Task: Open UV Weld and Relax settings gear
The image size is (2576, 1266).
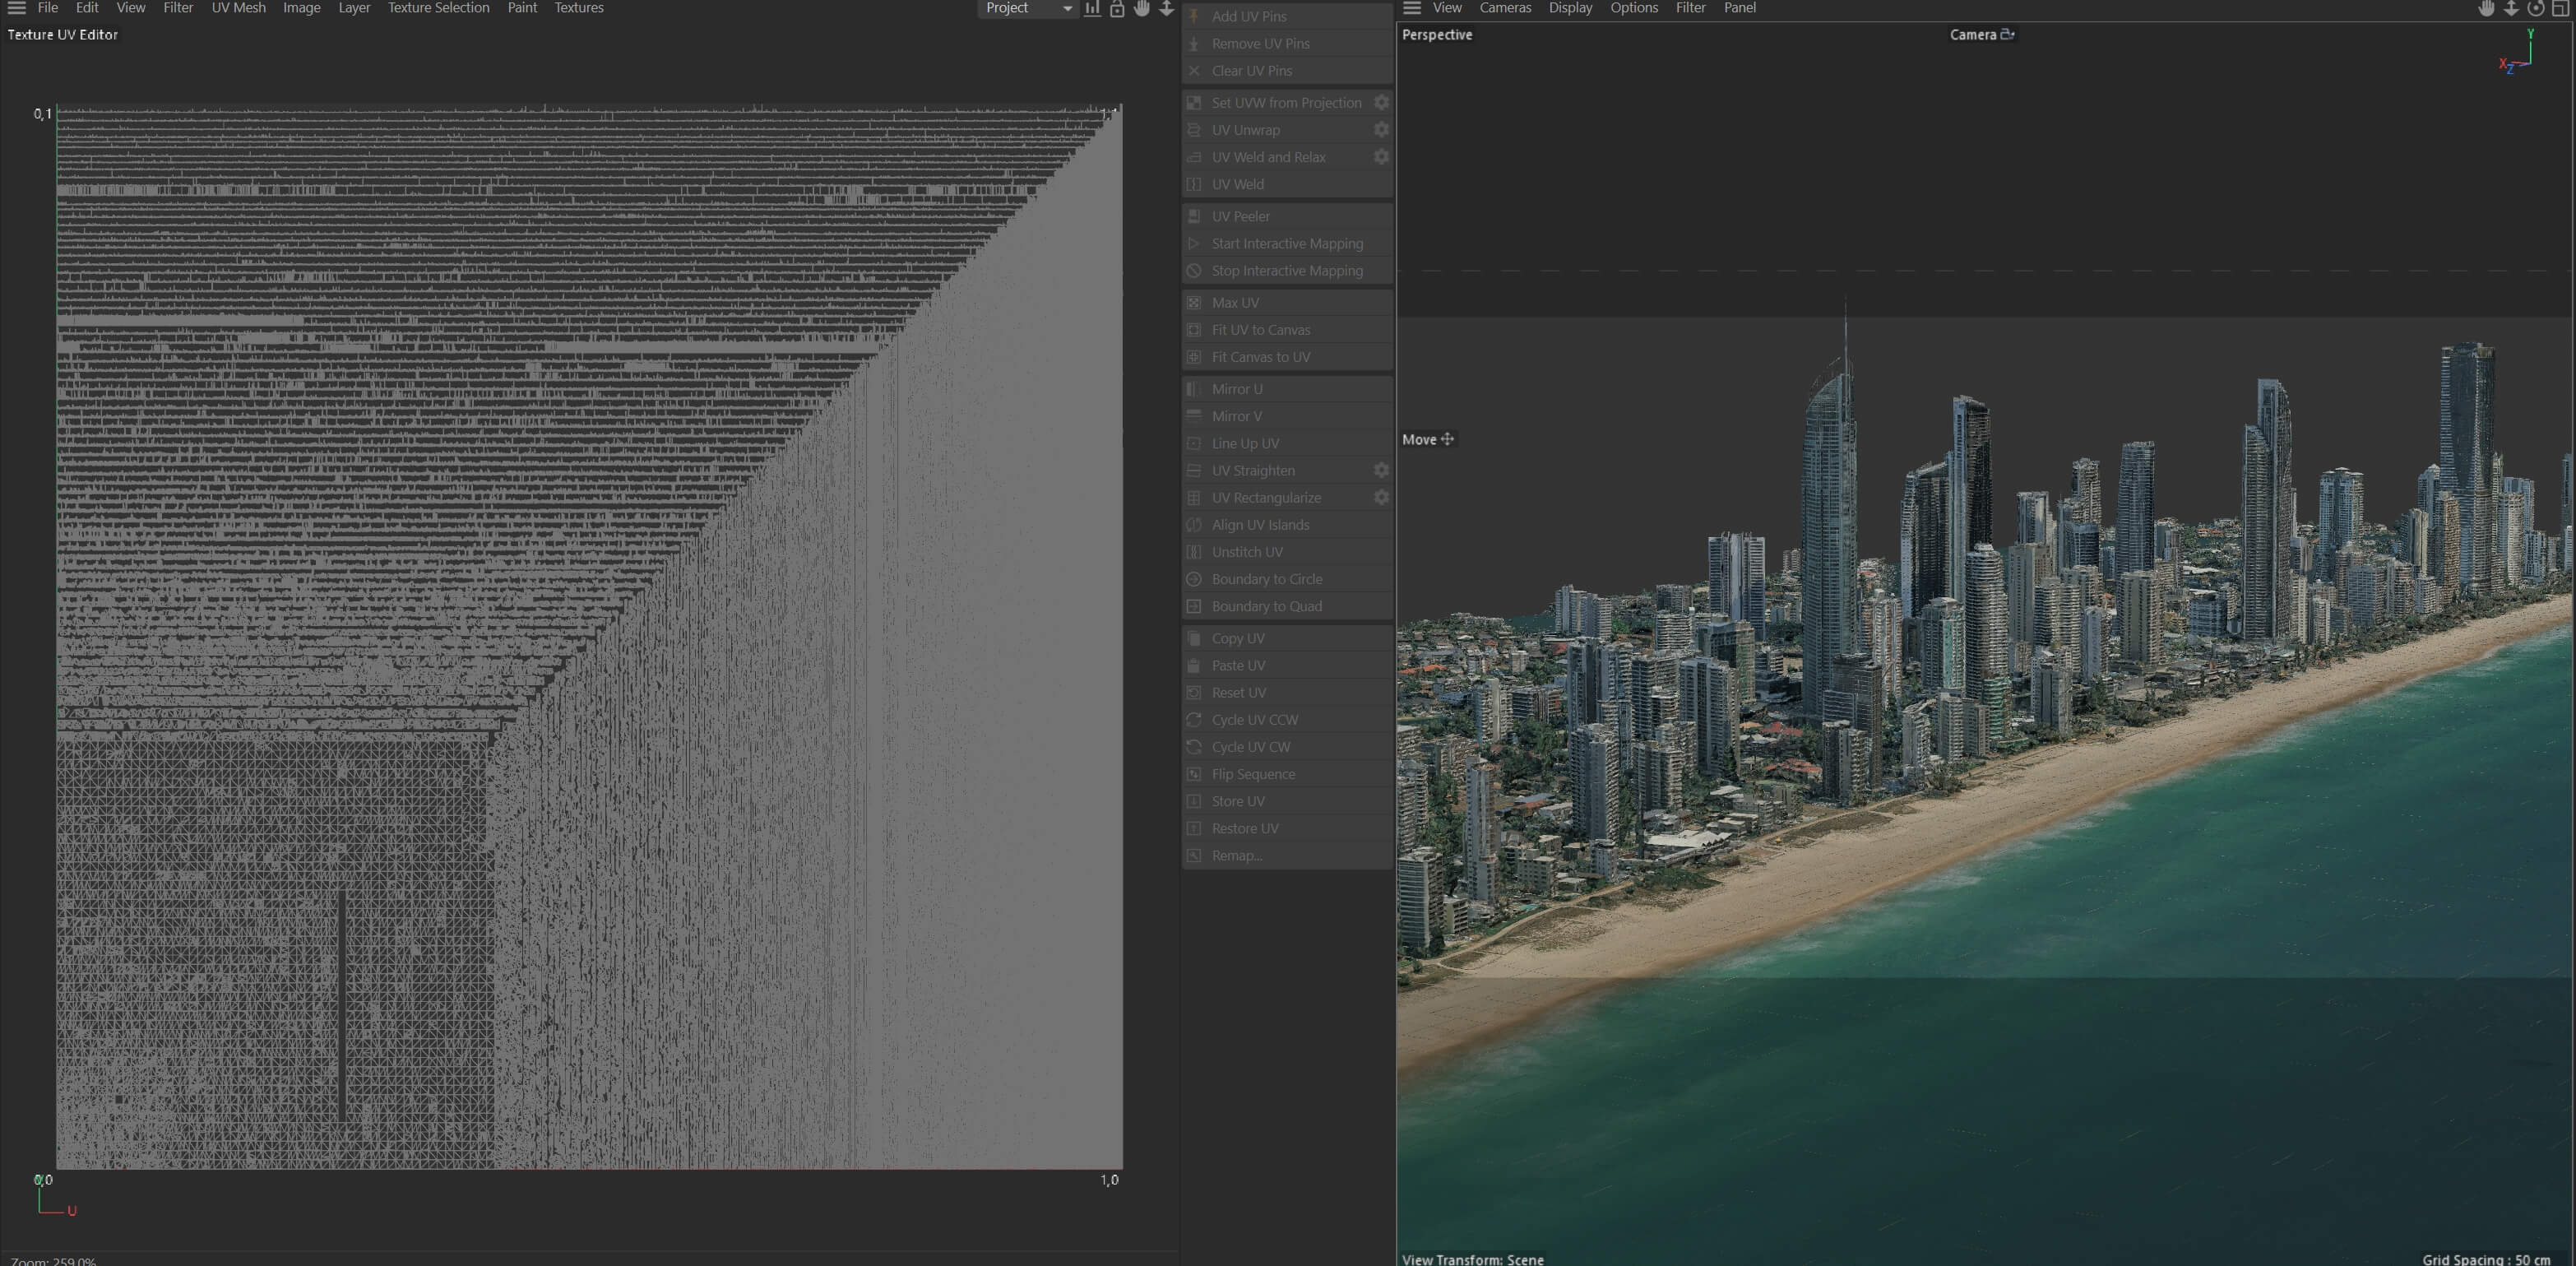Action: (x=1381, y=156)
